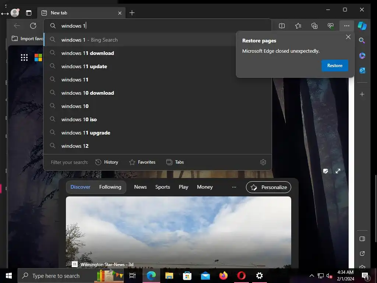Toggle sidebar panel icon near bottom
The height and width of the screenshot is (283, 377).
coord(362,239)
